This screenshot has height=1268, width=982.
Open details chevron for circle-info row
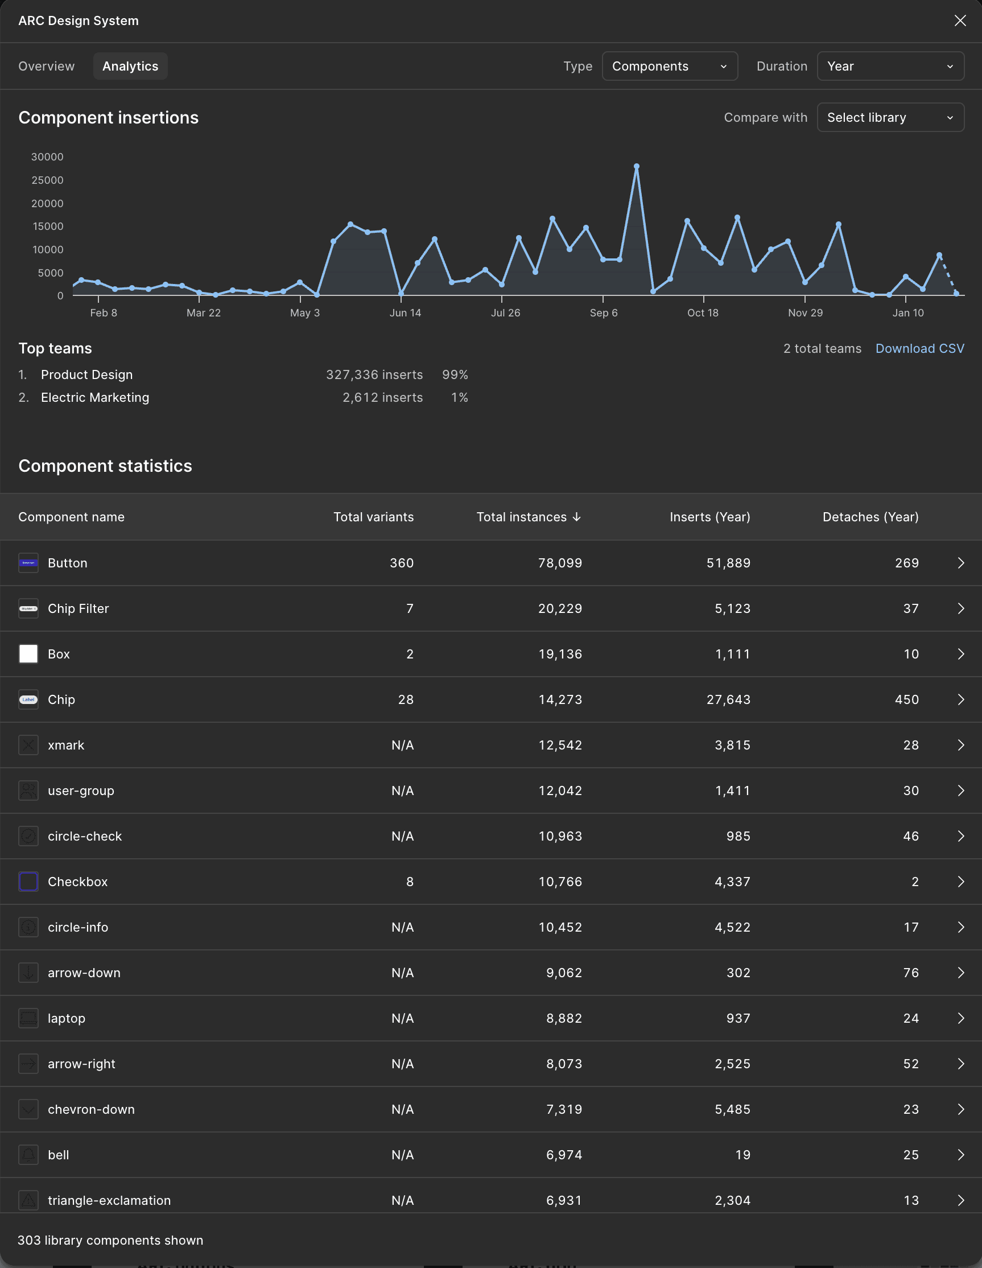(960, 927)
